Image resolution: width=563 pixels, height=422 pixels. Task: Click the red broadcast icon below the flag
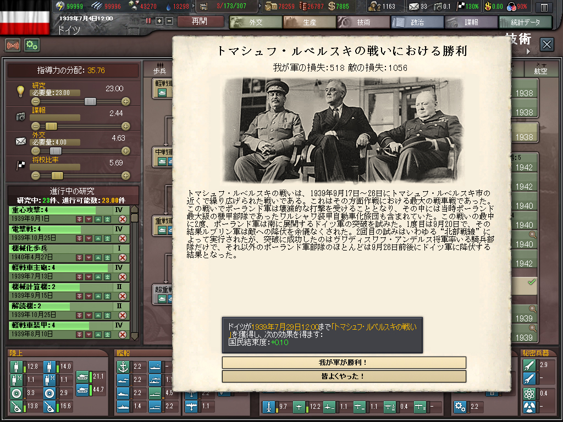coord(13,45)
